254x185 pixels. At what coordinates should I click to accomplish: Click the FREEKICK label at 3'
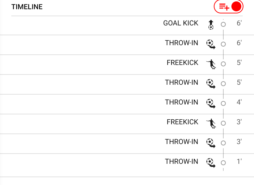pos(182,122)
